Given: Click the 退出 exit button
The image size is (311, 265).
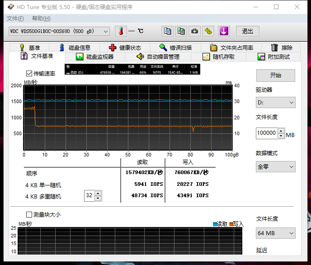Looking at the screenshot, I should coord(247,31).
